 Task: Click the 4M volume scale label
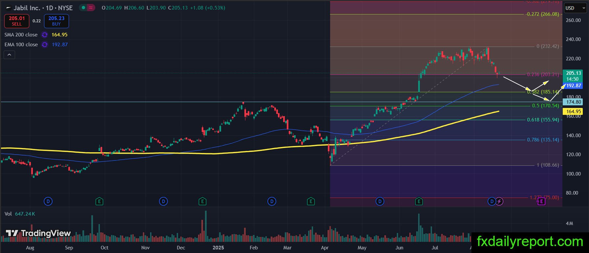point(569,223)
